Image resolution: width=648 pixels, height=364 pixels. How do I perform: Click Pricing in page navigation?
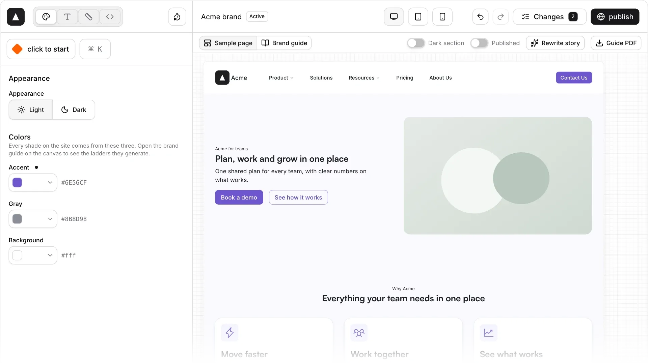pyautogui.click(x=404, y=78)
